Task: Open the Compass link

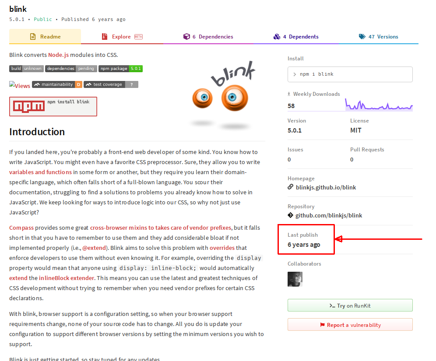Action: pyautogui.click(x=21, y=228)
